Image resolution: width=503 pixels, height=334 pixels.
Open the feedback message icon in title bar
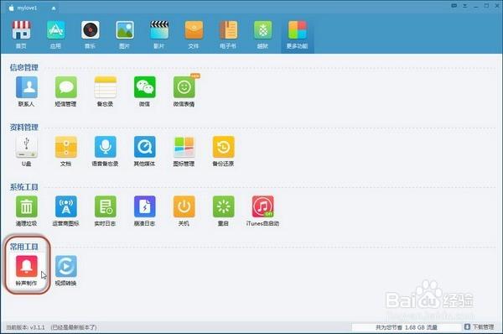pyautogui.click(x=454, y=6)
